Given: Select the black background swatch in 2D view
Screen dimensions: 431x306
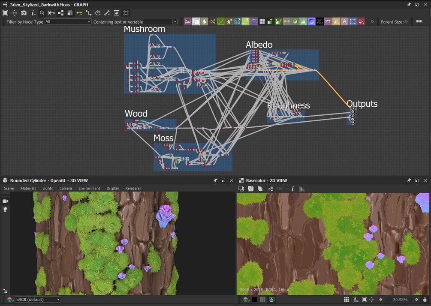Looking at the screenshot, I should pyautogui.click(x=254, y=300).
